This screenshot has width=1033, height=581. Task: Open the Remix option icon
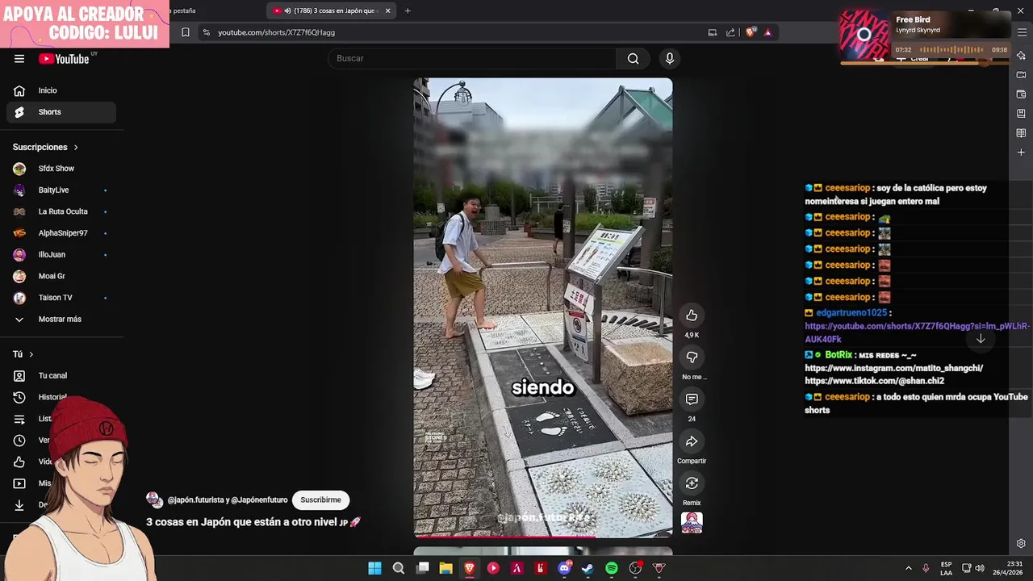(692, 483)
